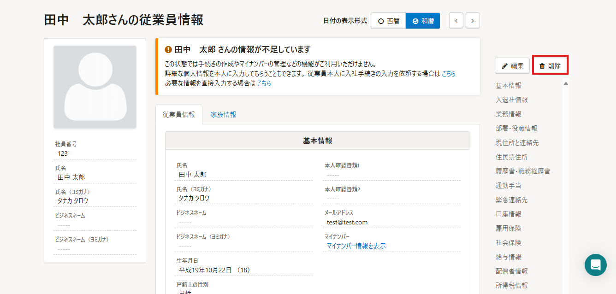Go to the previous employee with the left chevron
Viewport: 616px width, 294px height.
click(x=456, y=21)
